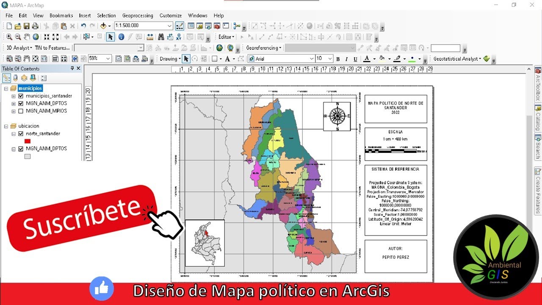Open a map document with Open icon

click(18, 26)
